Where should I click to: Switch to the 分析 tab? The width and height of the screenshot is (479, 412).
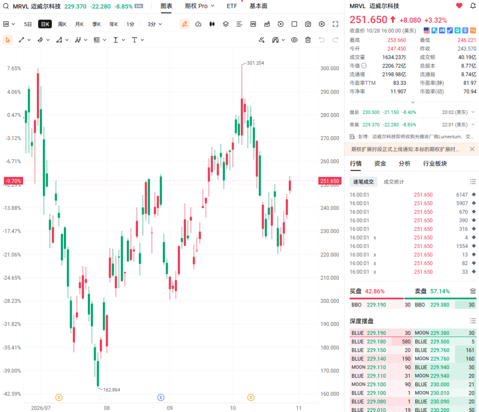tap(404, 164)
